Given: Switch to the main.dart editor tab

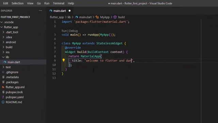Looking at the screenshot, I should (x=60, y=11).
